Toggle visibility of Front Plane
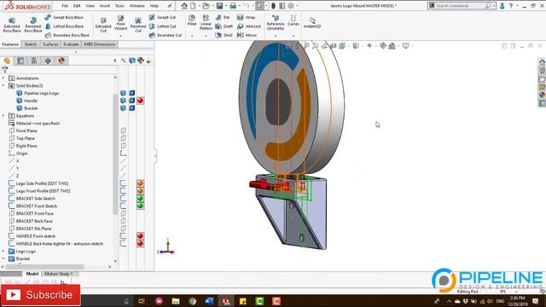Viewport: 546px width, 307px height. point(123,130)
